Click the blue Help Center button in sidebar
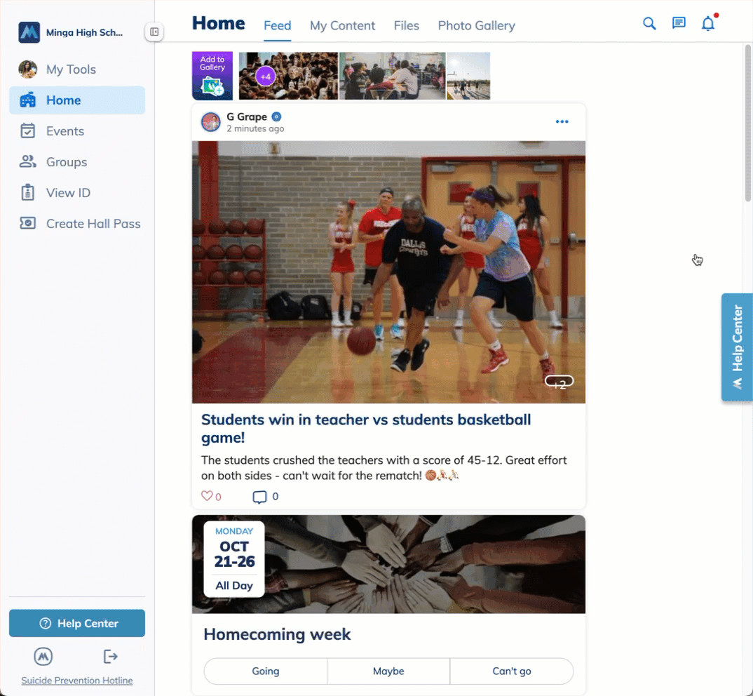 [x=77, y=623]
